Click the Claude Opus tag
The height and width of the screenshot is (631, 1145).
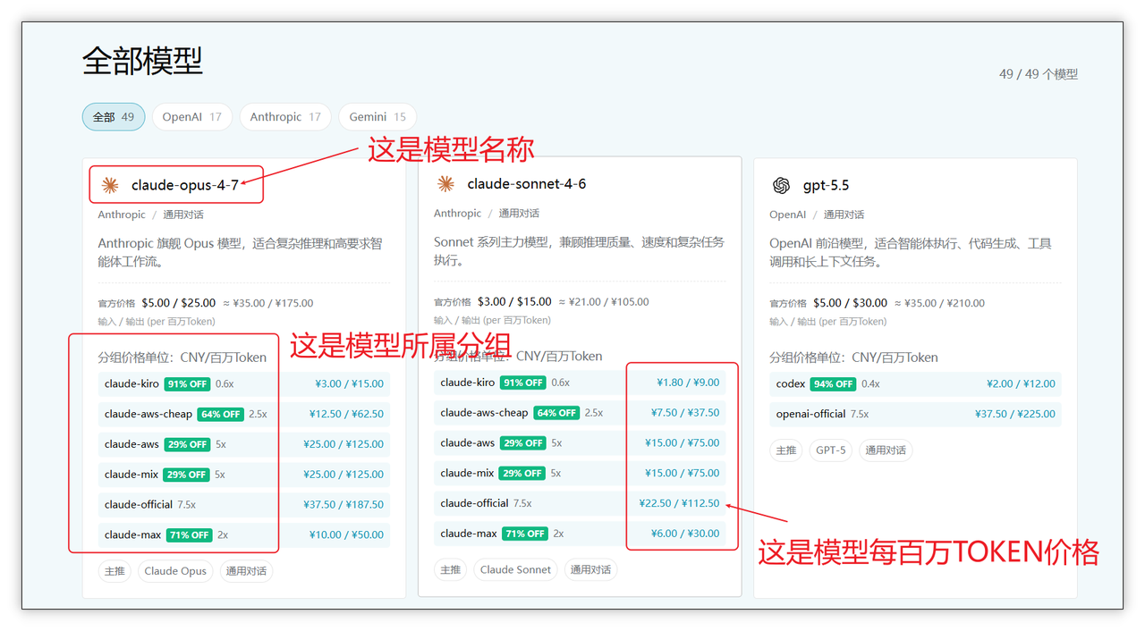tap(175, 571)
